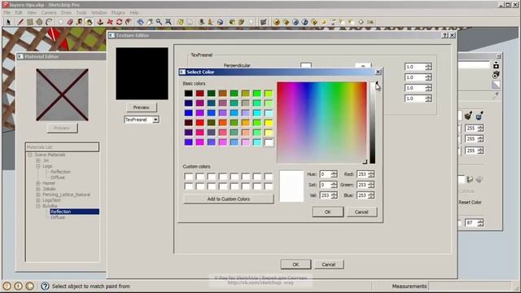Viewport: 521px width, 293px height.
Task: Open the File menu
Action: tap(7, 13)
